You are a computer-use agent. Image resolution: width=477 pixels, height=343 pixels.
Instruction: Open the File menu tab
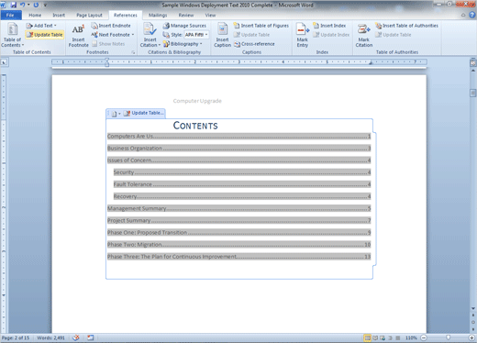tap(11, 15)
